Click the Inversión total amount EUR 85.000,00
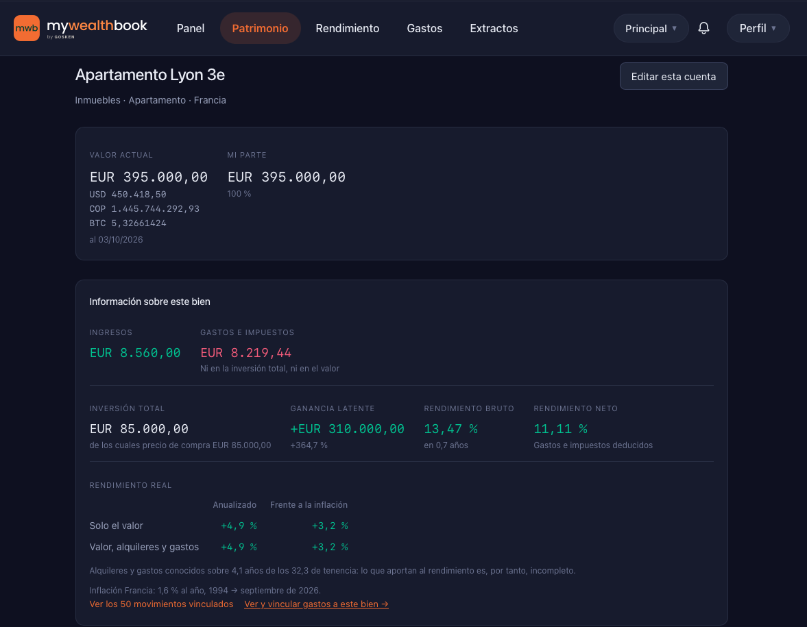Screen dimensions: 807x627 coord(139,429)
